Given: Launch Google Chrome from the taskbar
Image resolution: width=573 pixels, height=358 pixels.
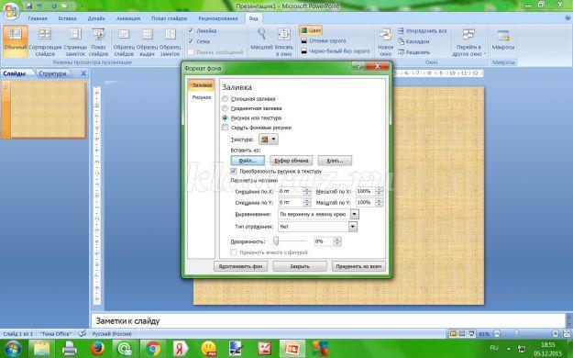Looking at the screenshot, I should (x=153, y=349).
